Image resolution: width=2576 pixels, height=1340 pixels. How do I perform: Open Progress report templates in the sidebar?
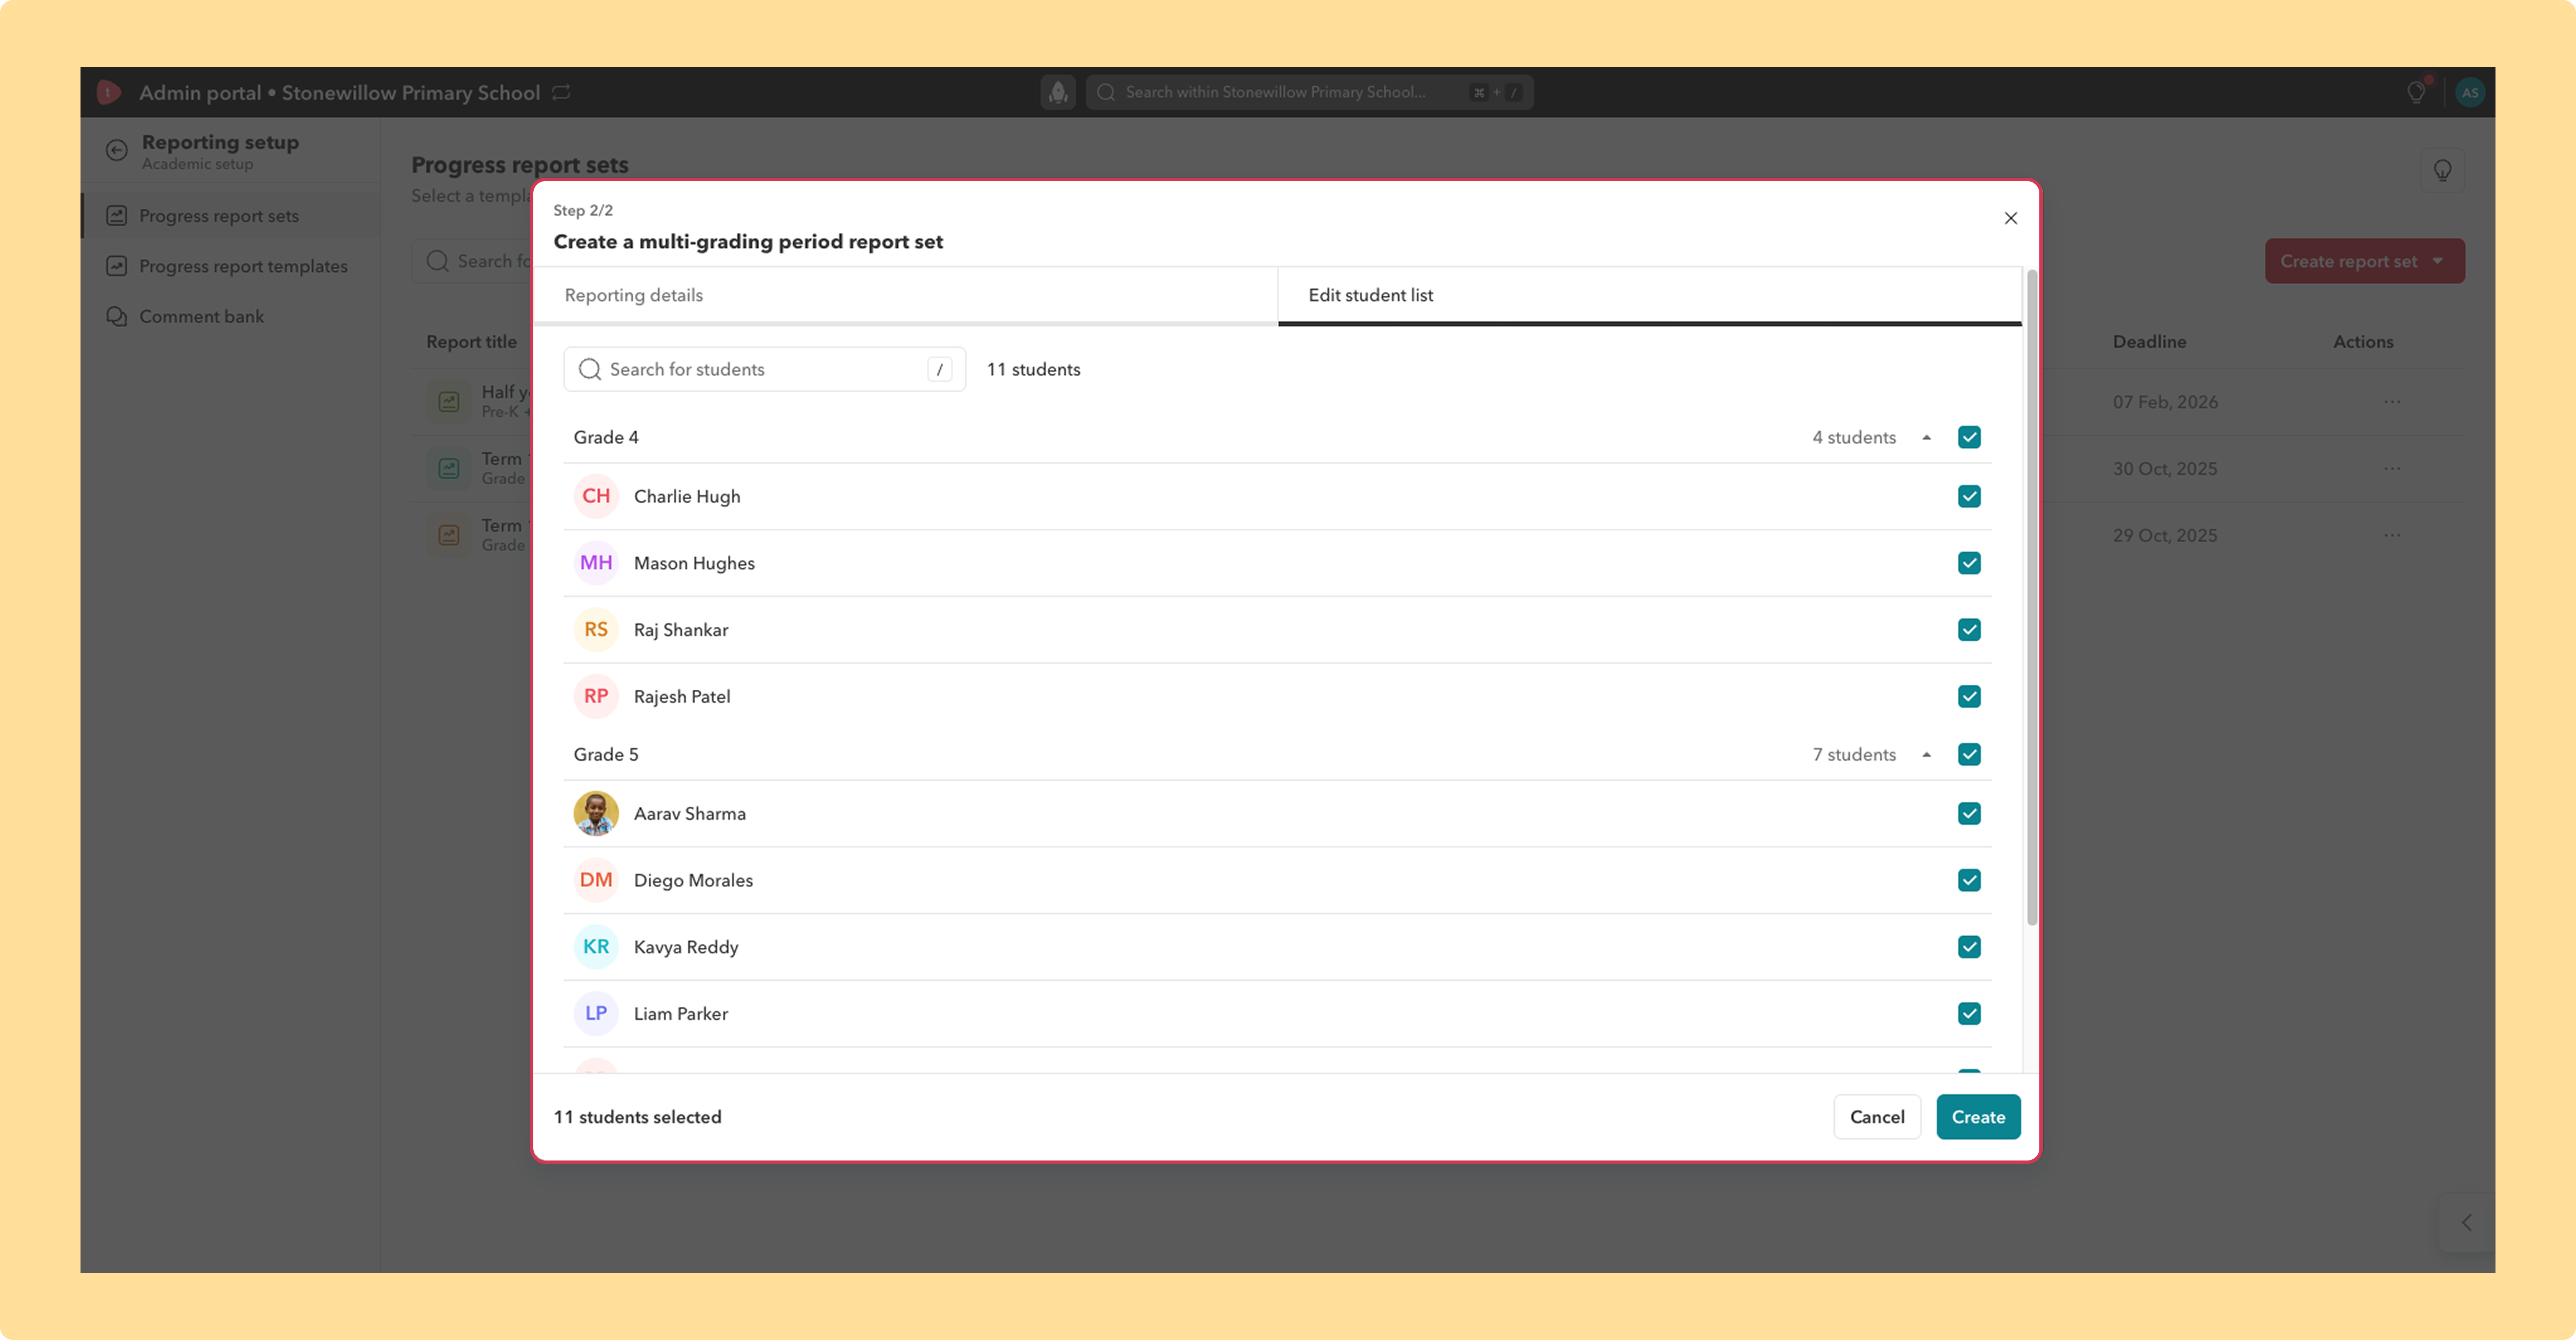click(x=231, y=266)
